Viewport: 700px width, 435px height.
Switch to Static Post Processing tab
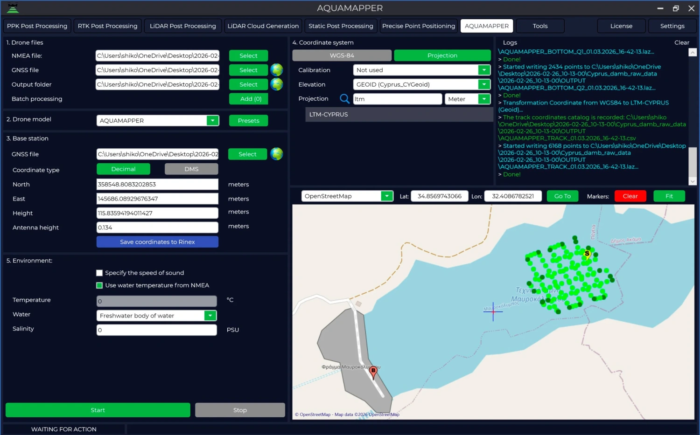(341, 26)
